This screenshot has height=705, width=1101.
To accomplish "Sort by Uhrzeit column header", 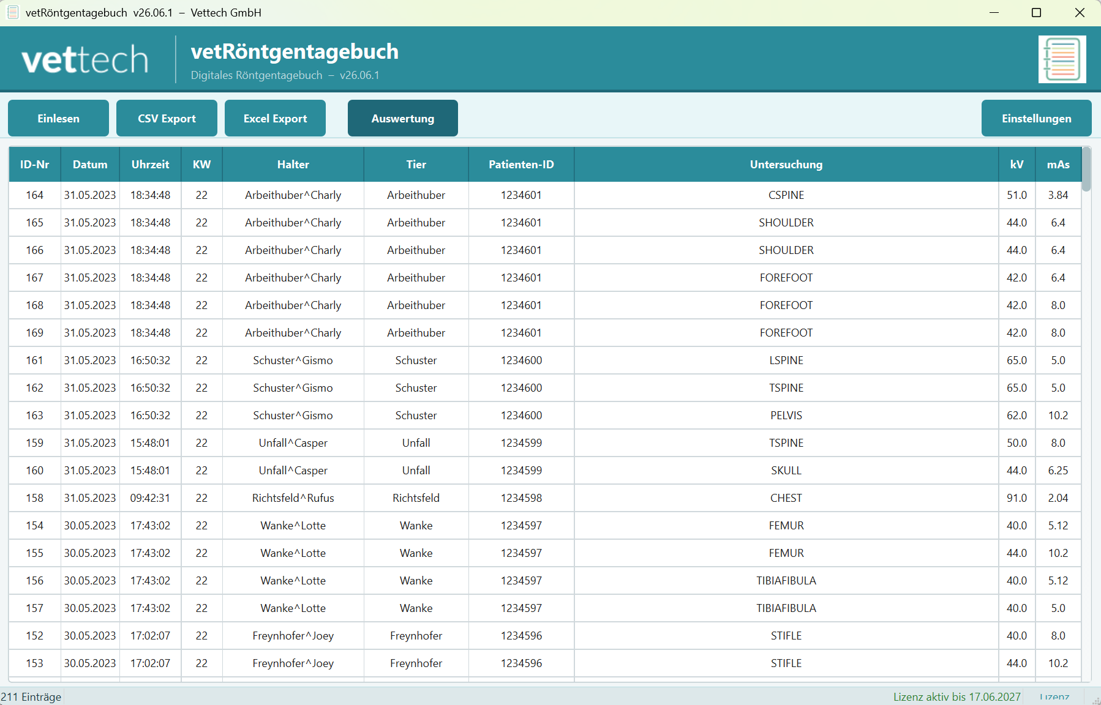I will (150, 164).
